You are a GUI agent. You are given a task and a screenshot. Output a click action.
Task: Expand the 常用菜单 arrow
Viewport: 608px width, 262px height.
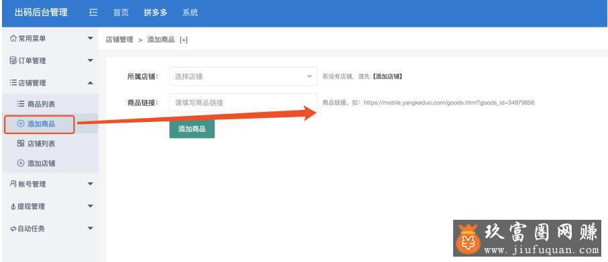pos(90,38)
